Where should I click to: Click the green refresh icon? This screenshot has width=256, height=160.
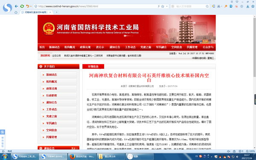click(22, 6)
